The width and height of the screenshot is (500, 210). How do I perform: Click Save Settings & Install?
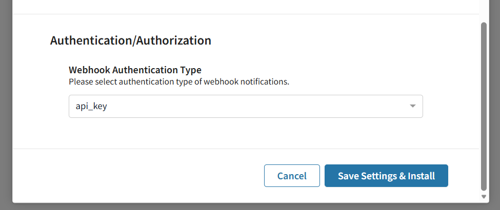[386, 176]
